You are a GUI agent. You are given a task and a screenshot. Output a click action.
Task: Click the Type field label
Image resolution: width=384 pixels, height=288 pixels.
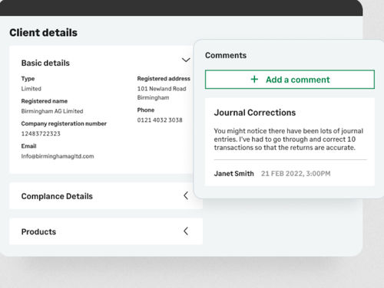pyautogui.click(x=28, y=79)
